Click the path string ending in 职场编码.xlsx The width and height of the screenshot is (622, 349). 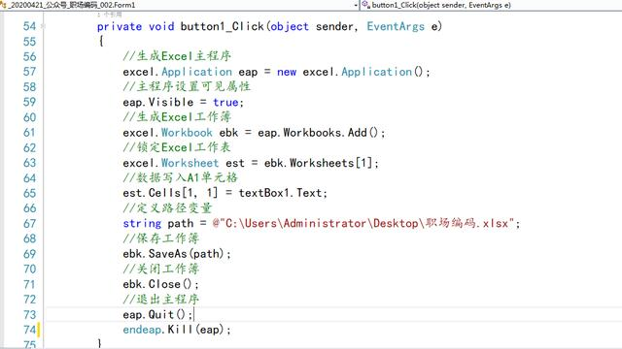pyautogui.click(x=363, y=224)
